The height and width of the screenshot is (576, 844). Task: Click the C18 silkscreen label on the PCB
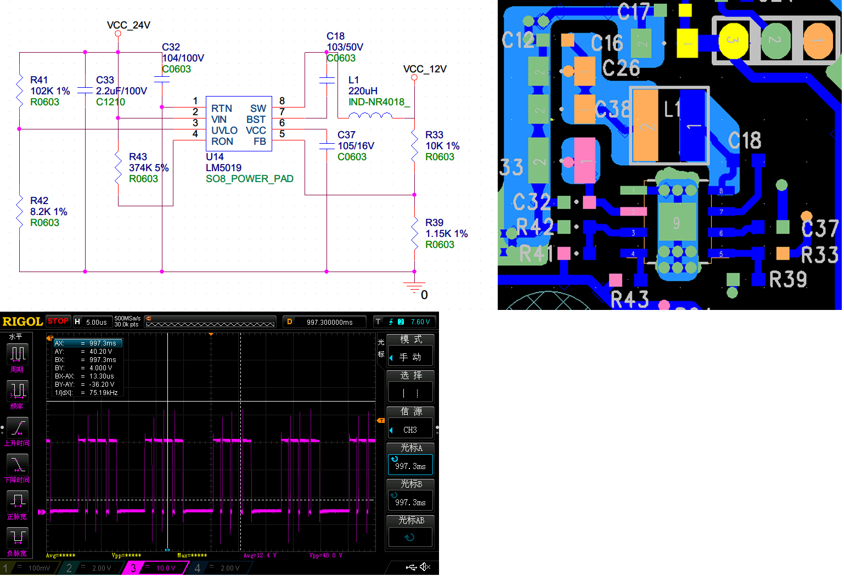point(745,140)
